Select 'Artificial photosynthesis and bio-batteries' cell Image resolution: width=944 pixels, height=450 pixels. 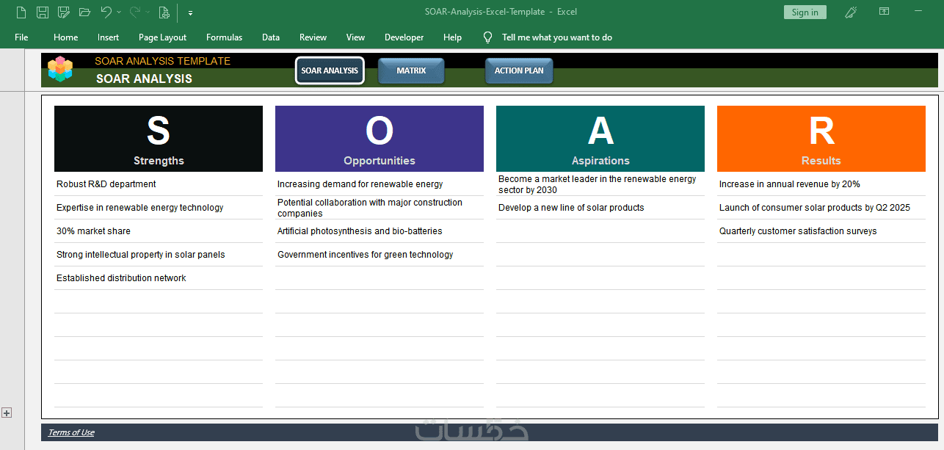pos(380,231)
